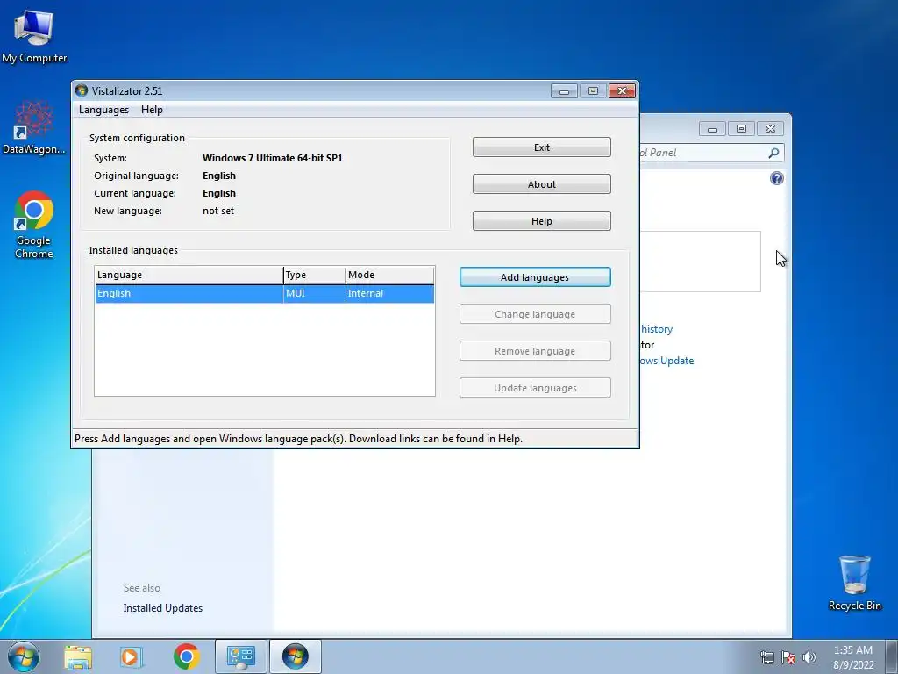Screen dimensions: 898x674
Task: Open Windows Media Player from the taskbar
Action: click(x=132, y=656)
